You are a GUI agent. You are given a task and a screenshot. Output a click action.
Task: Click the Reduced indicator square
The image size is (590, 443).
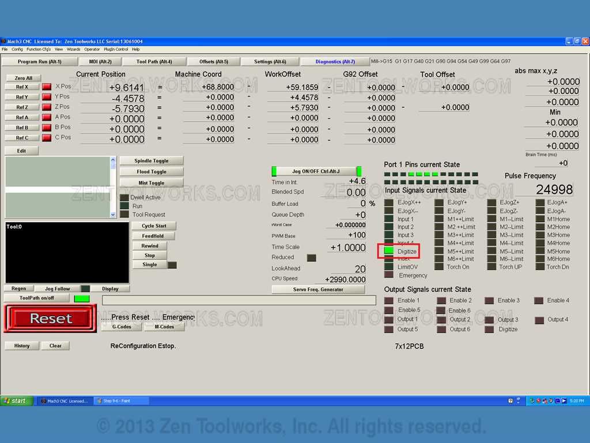coord(311,258)
